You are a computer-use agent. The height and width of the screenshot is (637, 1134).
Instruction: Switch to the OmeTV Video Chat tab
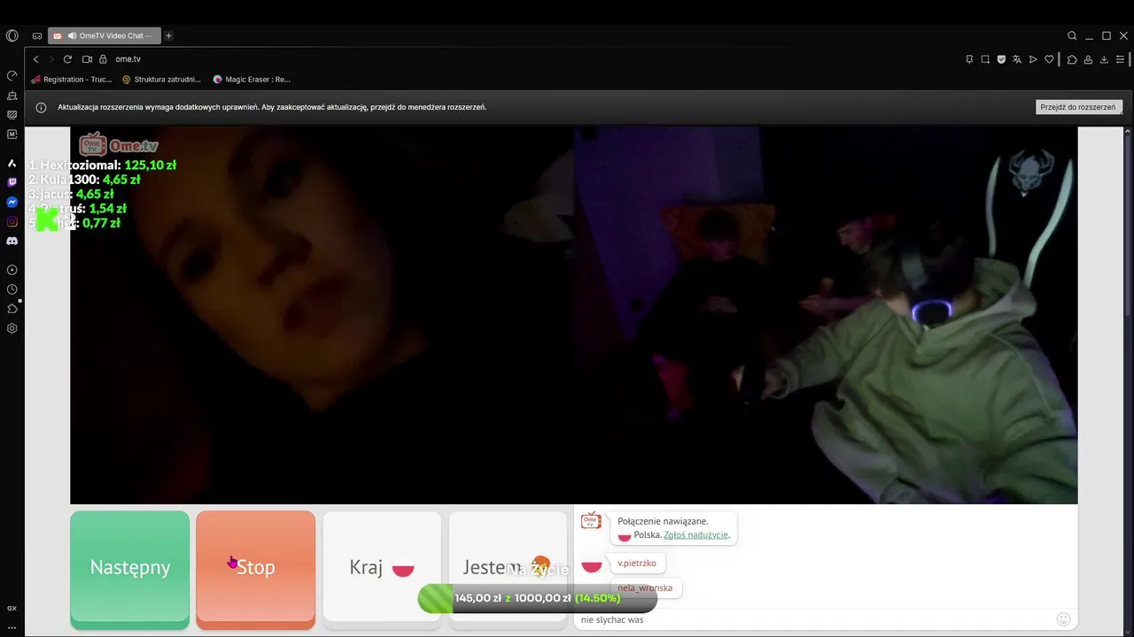click(103, 36)
